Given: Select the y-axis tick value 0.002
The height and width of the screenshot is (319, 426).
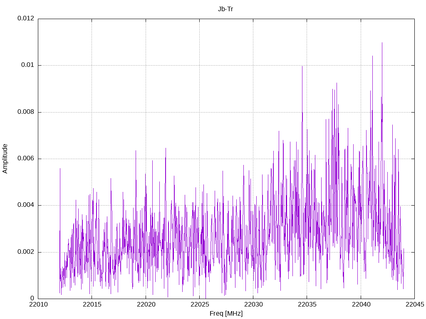Looking at the screenshot, I should click(26, 252).
